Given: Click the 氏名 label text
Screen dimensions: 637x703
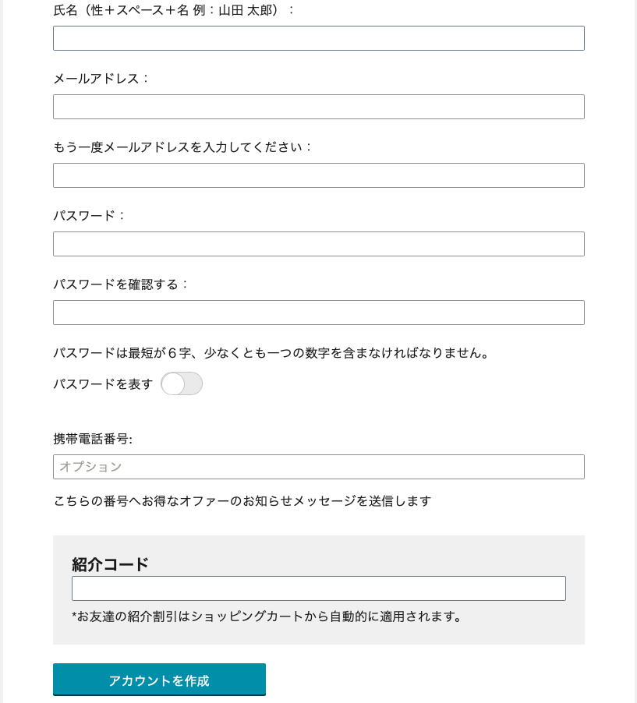Looking at the screenshot, I should point(174,10).
